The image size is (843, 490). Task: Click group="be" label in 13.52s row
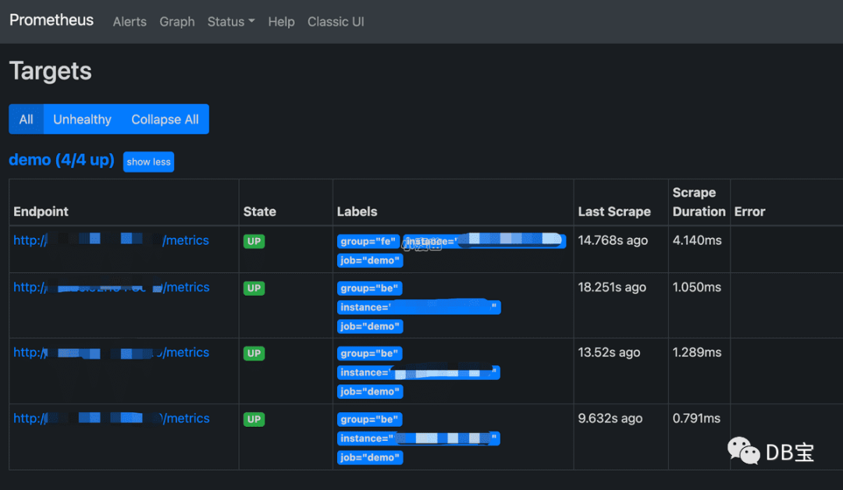click(369, 353)
